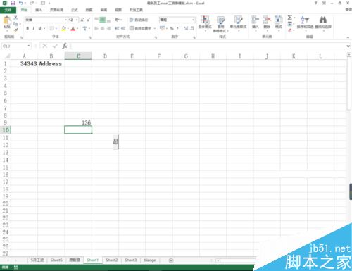Click Insert Function fx button

click(x=65, y=46)
